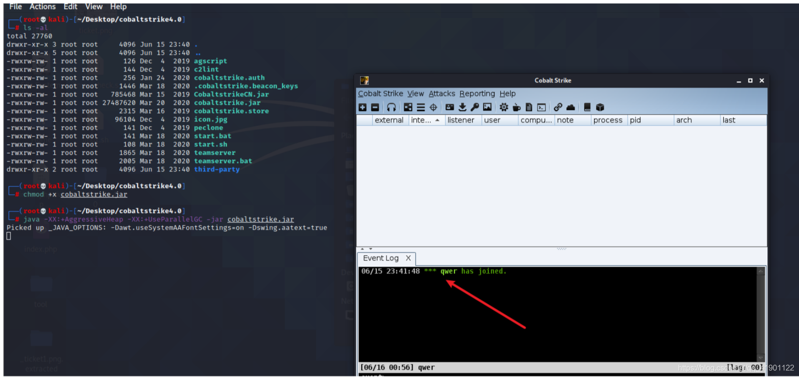Click the cobaltstrike.store file name in terminal
Image resolution: width=799 pixels, height=377 pixels.
(x=231, y=111)
